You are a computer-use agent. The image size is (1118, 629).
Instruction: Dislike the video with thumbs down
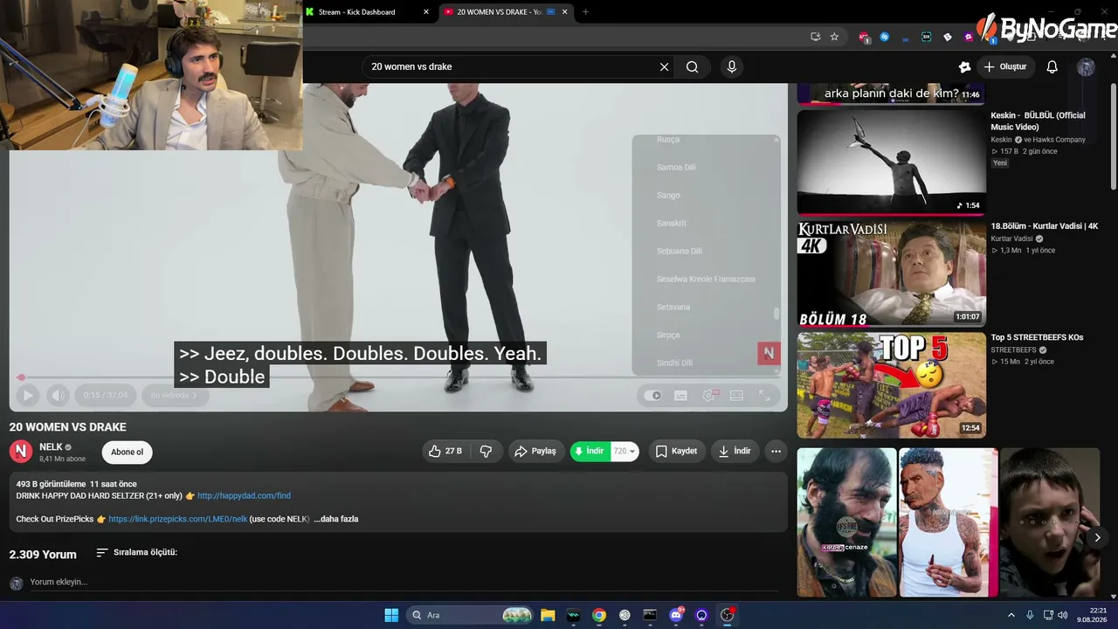click(487, 452)
